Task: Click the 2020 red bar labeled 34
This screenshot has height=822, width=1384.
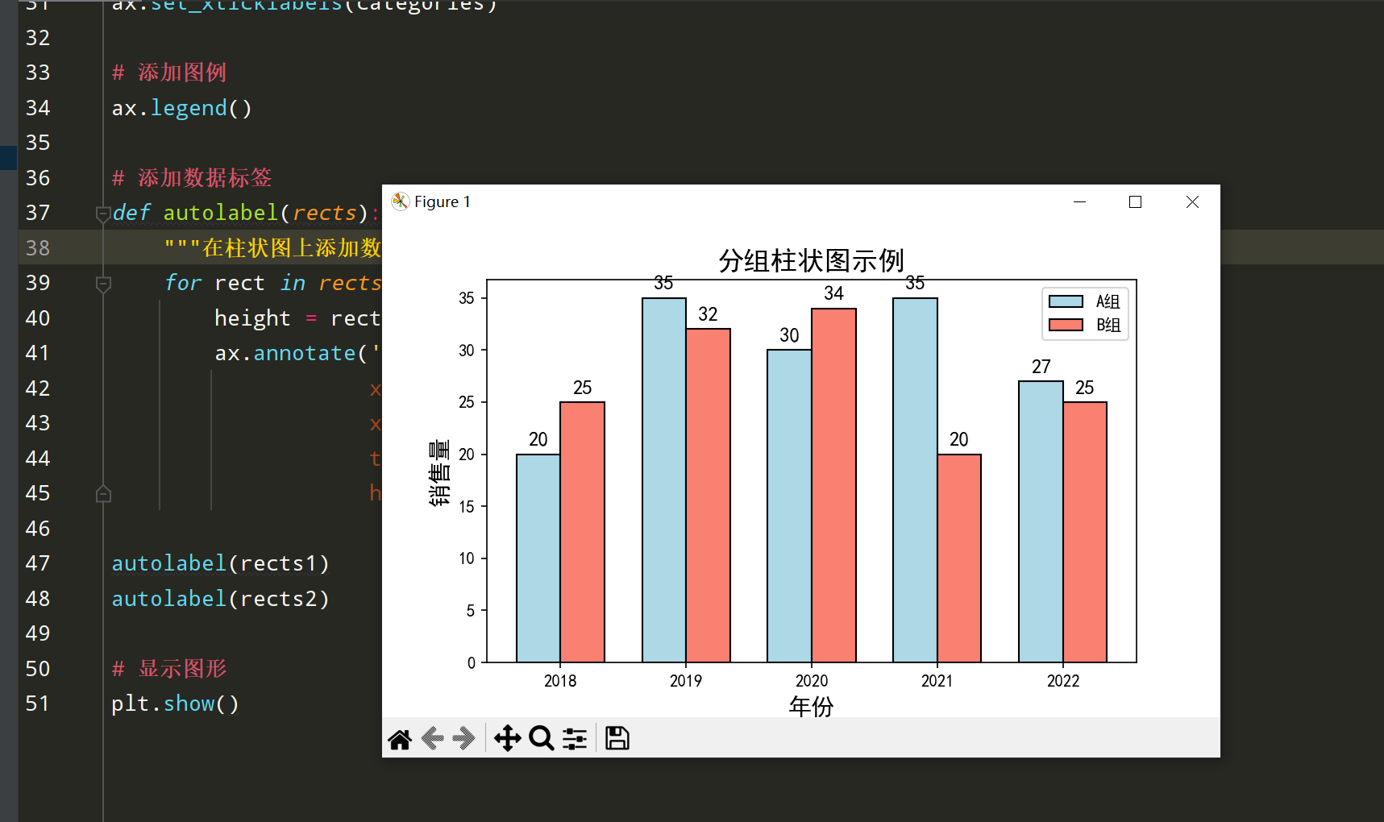Action: point(833,485)
